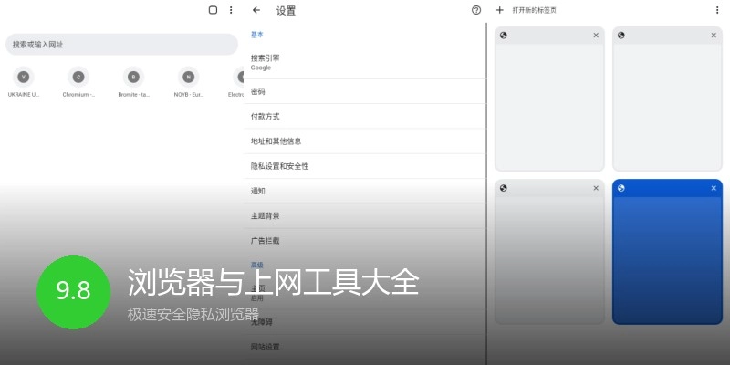
Task: Close the bottom-left gray tab card
Action: (596, 188)
